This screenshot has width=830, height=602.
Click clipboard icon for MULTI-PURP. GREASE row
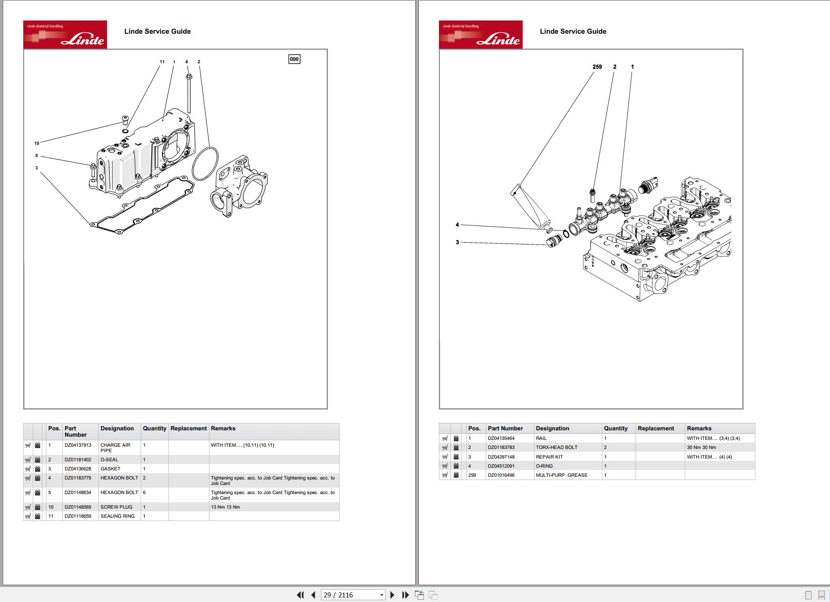(456, 475)
